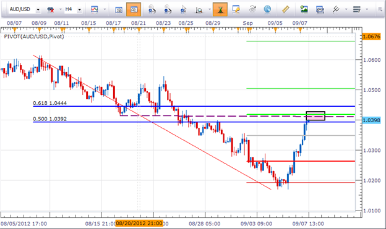Expand the chart type dropdown arrow
This screenshot has width=386, height=229.
(x=105, y=10)
